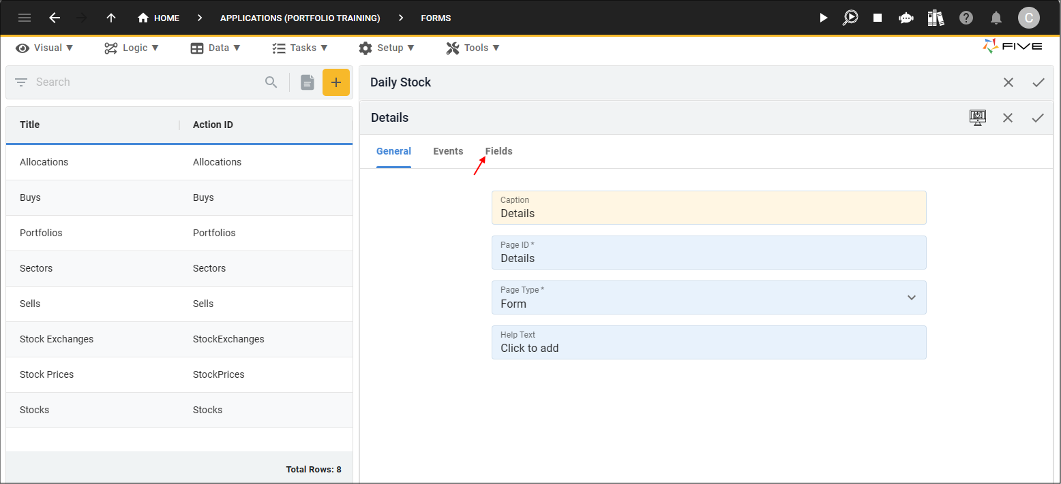Stop the running application
This screenshot has width=1061, height=484.
coord(878,18)
